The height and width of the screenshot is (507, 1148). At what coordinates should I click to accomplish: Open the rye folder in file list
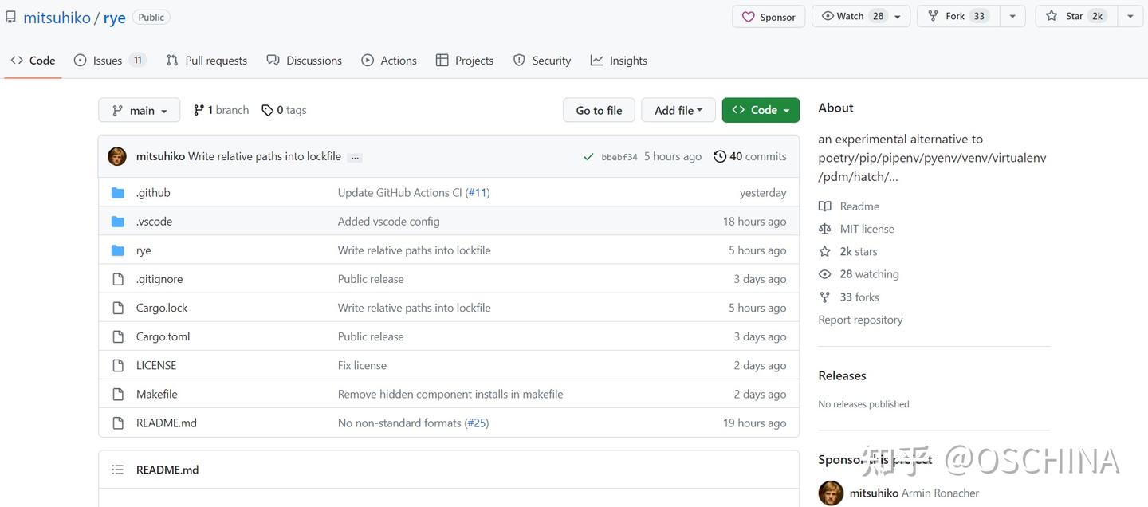pos(143,250)
